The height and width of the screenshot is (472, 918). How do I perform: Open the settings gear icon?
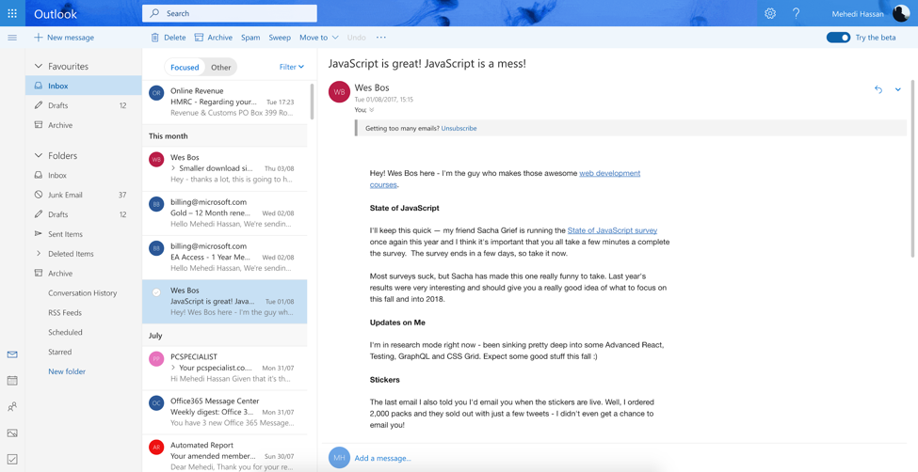click(770, 13)
